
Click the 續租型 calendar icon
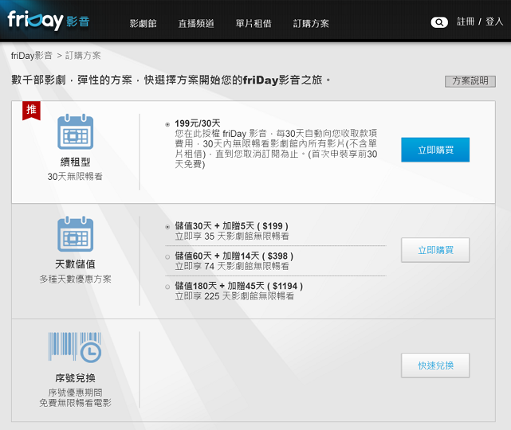(75, 132)
